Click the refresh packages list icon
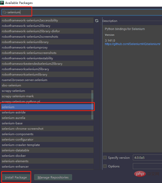The height and width of the screenshot is (183, 162). [97, 21]
